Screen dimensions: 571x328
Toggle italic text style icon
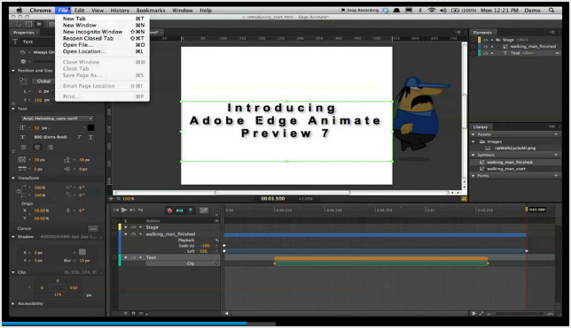[79, 137]
